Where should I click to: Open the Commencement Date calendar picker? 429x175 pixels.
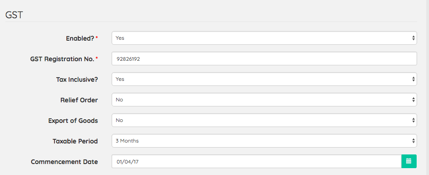click(x=409, y=161)
